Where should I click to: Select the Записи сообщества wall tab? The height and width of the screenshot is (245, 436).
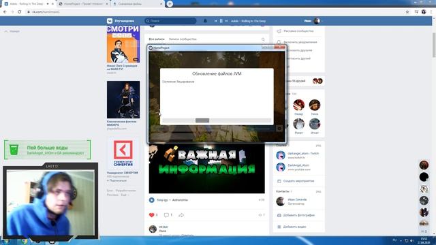point(183,39)
